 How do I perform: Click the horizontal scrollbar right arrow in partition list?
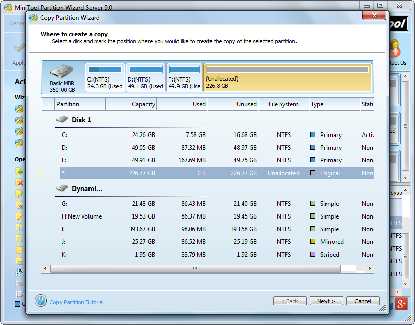tap(369, 269)
